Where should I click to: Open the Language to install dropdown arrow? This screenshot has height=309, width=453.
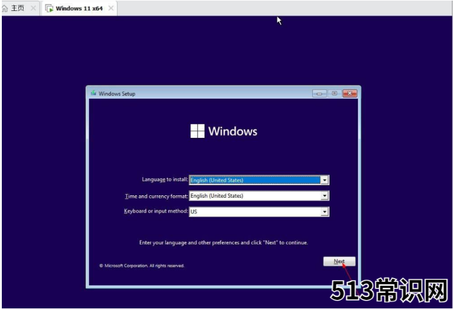coord(325,180)
